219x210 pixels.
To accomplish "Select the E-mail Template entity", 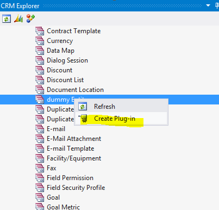I will tap(71, 149).
